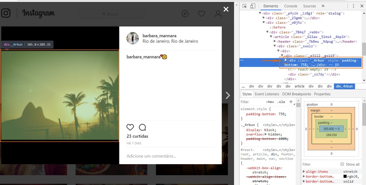Image resolution: width=366 pixels, height=185 pixels.
Task: Collapse the _o0j5z div node
Action: [264, 23]
